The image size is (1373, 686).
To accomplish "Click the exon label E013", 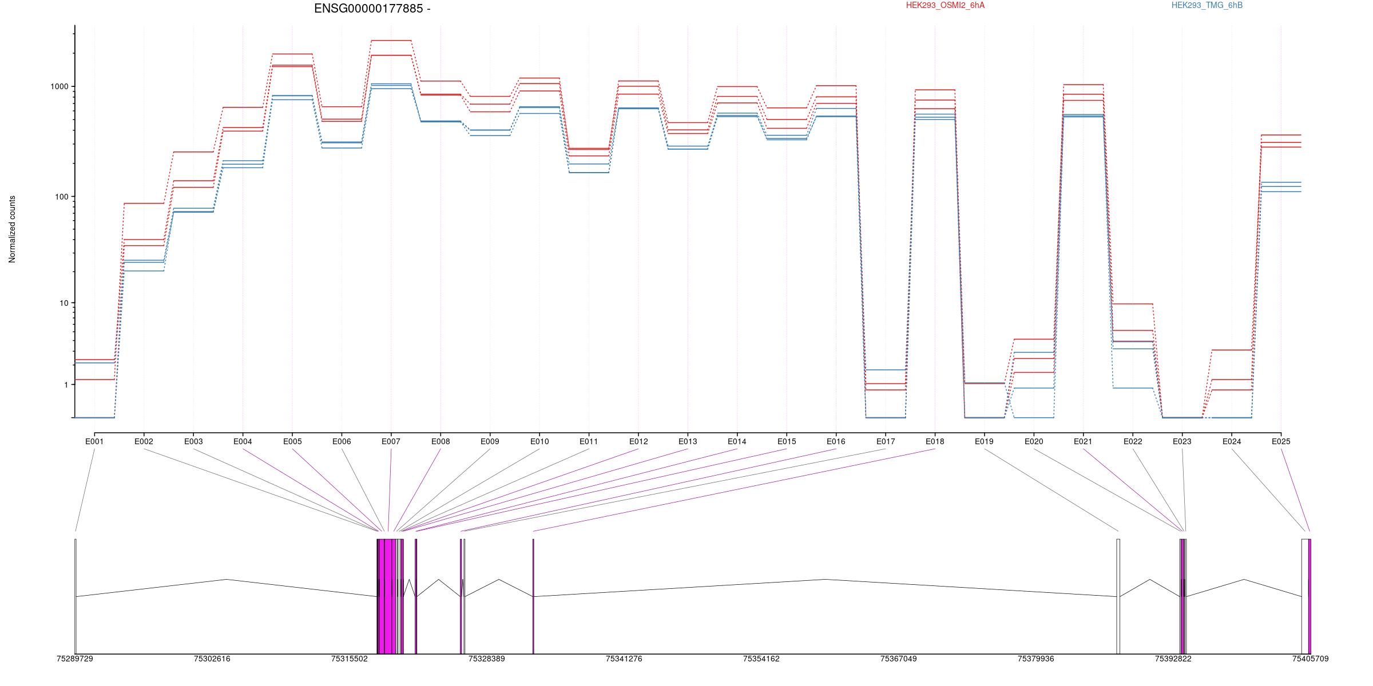I will pos(688,441).
